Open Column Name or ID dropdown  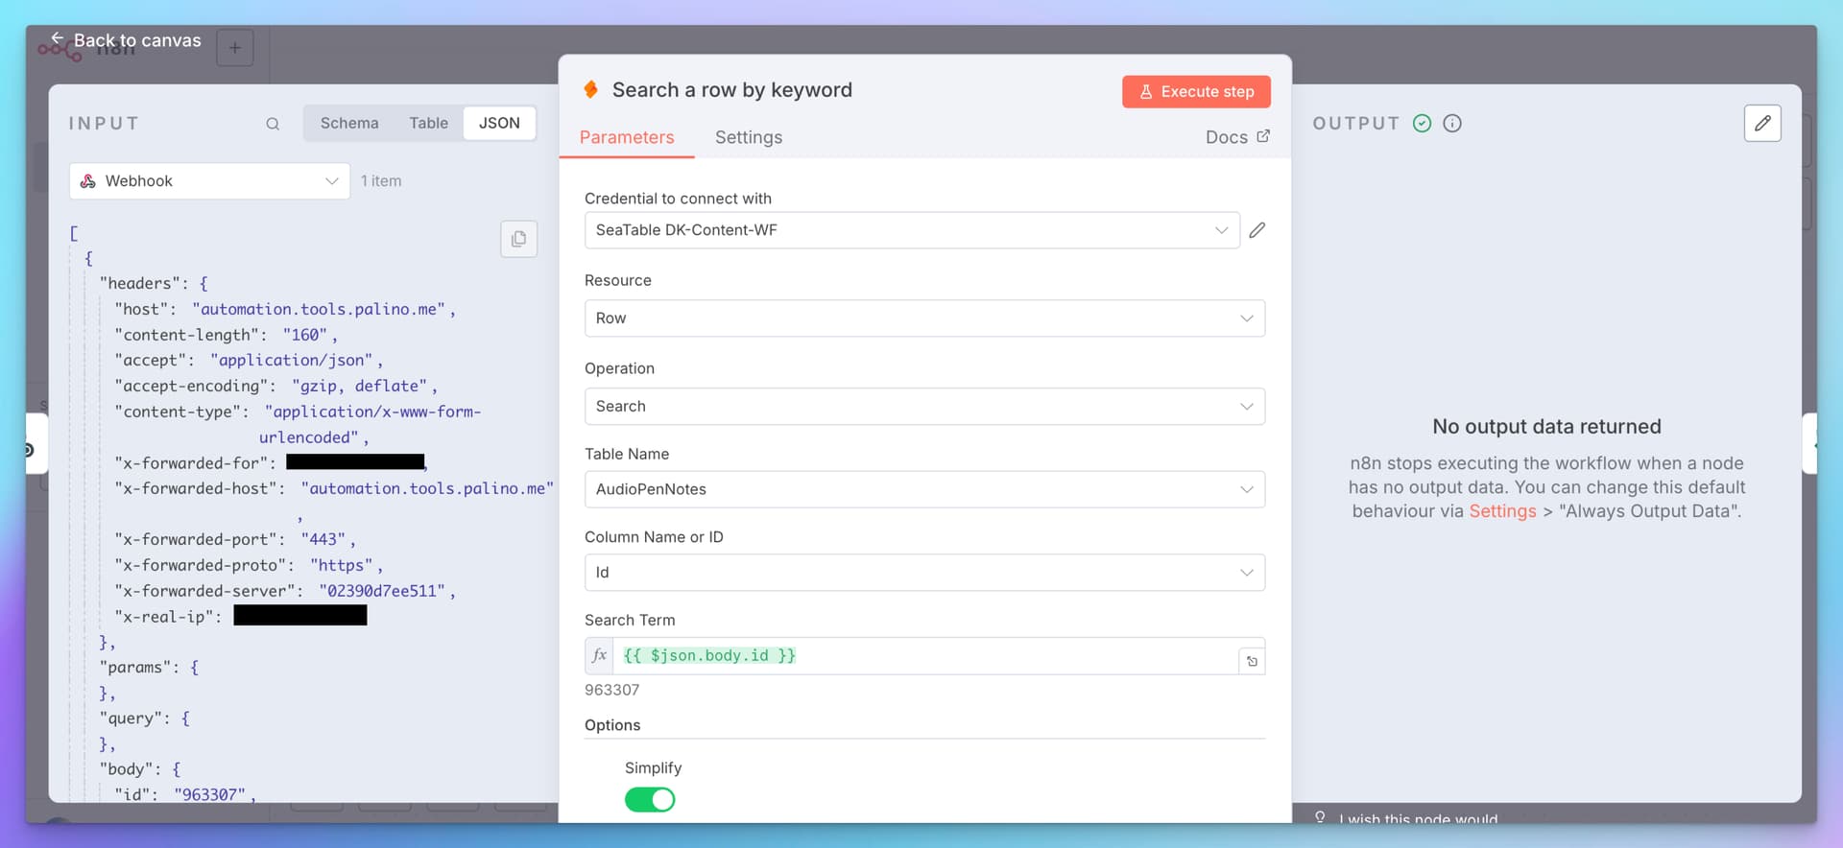[x=923, y=573]
